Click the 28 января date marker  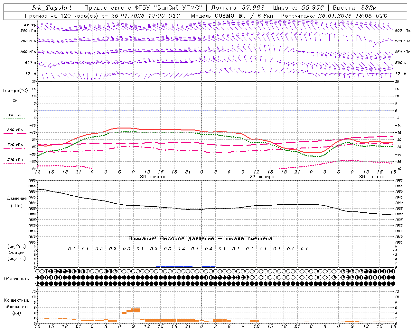[x=371, y=177]
